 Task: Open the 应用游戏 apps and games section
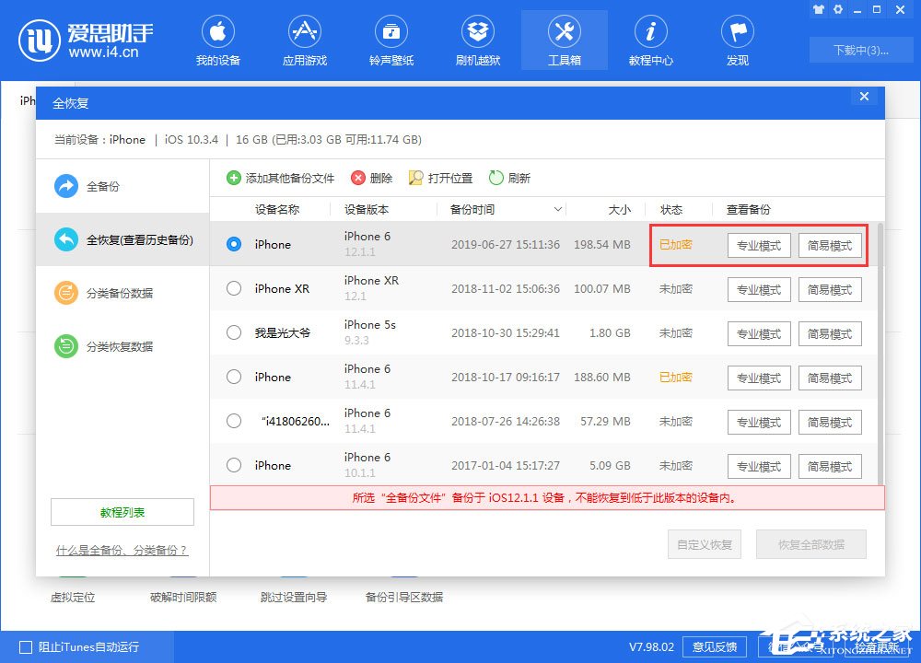tap(305, 40)
